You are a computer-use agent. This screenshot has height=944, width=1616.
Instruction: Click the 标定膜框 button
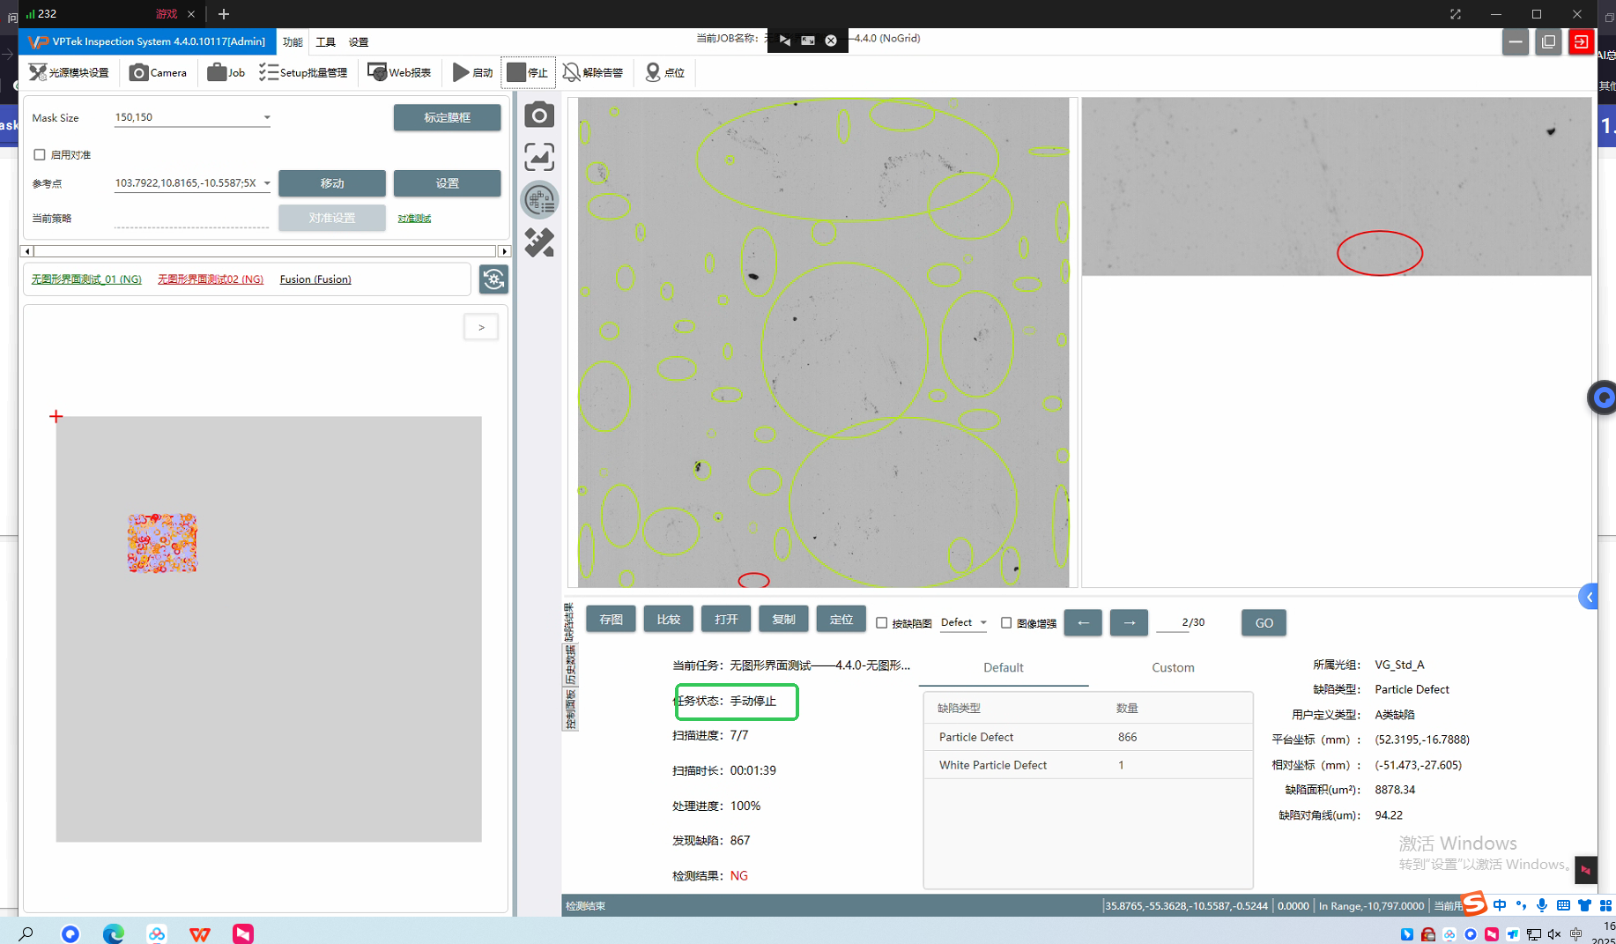pyautogui.click(x=447, y=117)
